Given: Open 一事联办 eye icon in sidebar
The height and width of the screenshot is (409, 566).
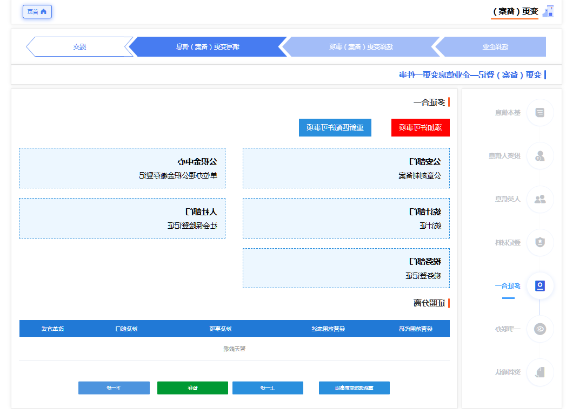Looking at the screenshot, I should point(540,329).
